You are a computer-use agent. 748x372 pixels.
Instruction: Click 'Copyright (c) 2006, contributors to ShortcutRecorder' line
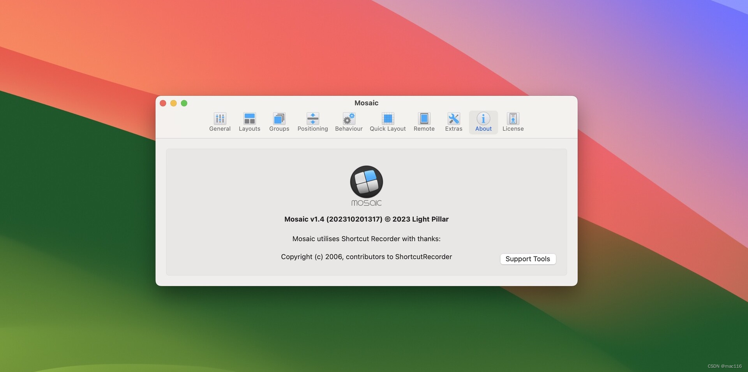click(x=366, y=257)
